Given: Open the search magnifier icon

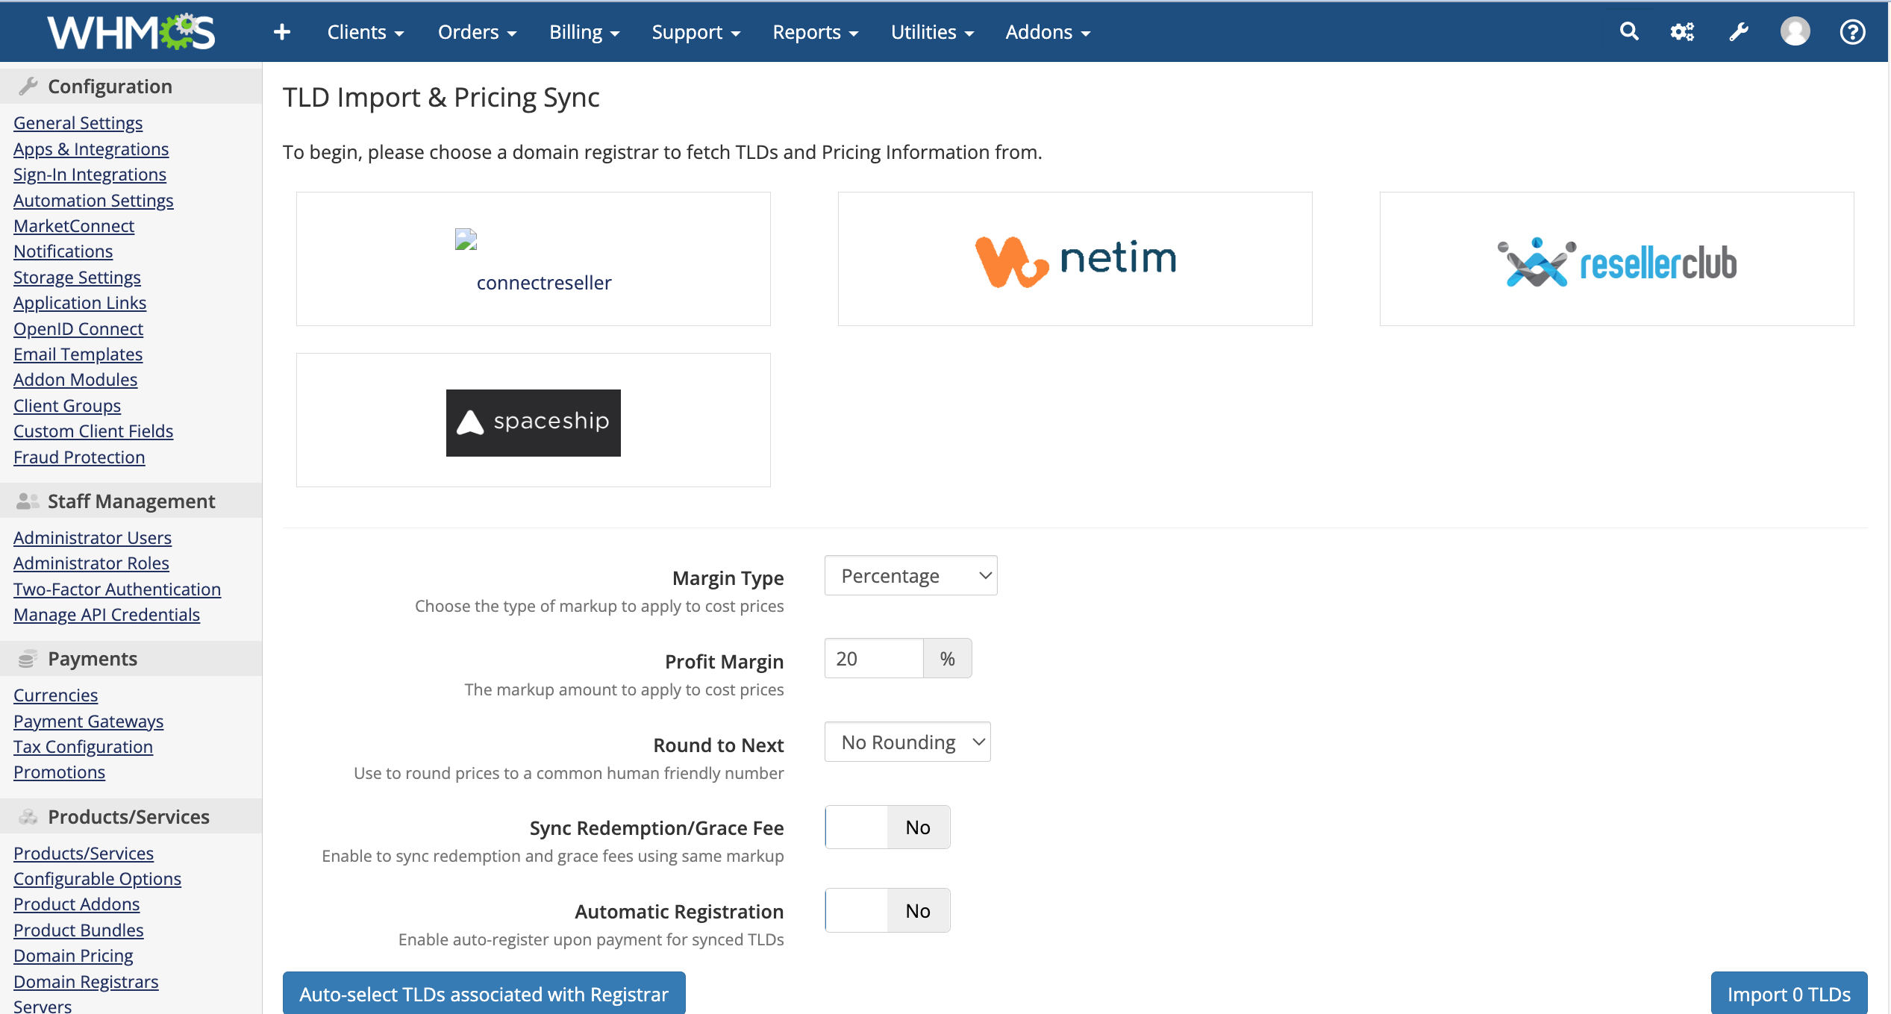Looking at the screenshot, I should 1629,32.
